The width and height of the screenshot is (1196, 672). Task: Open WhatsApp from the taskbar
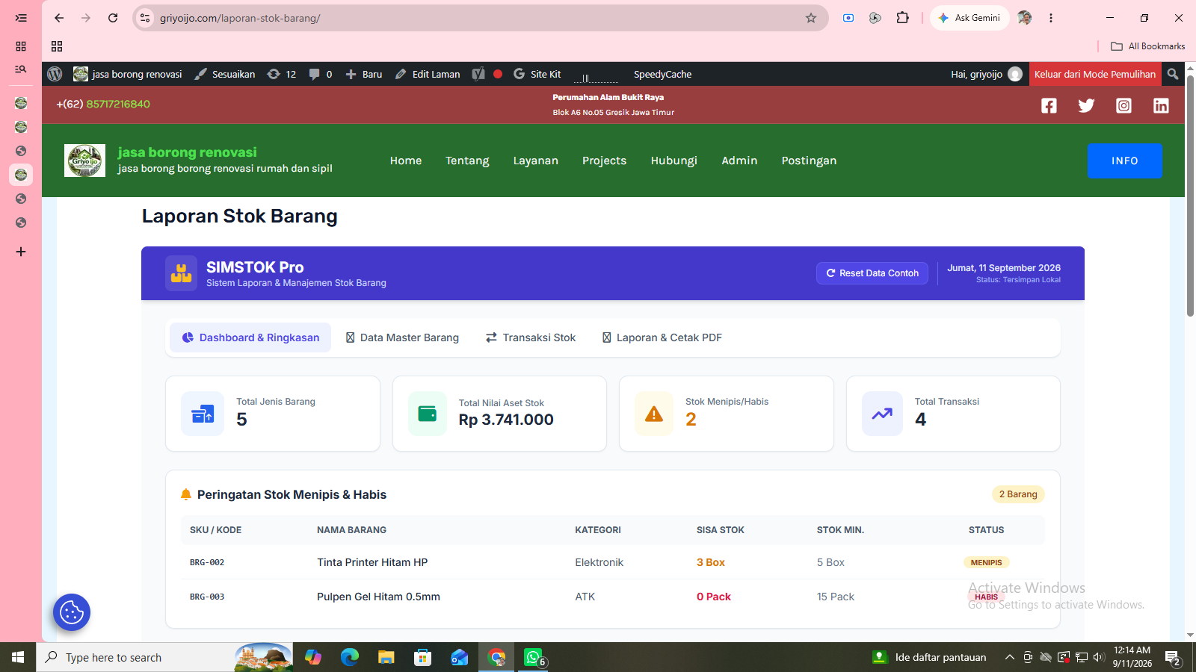coord(534,657)
